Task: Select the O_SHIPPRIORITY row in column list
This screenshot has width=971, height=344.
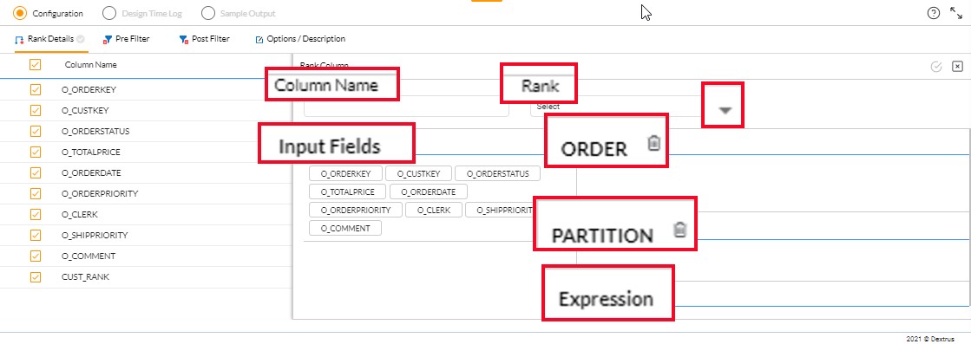Action: [146, 235]
